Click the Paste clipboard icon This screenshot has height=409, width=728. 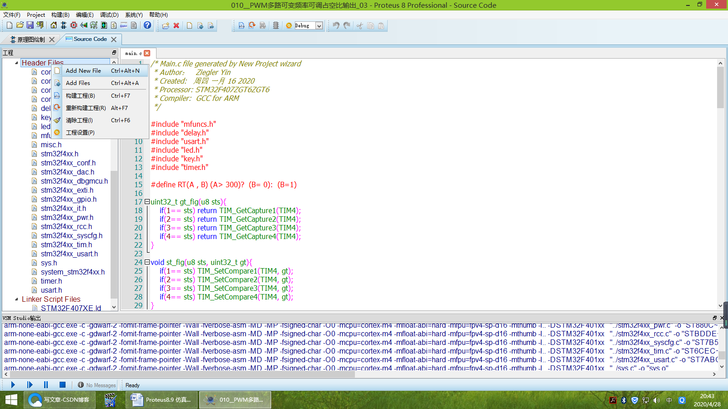381,25
